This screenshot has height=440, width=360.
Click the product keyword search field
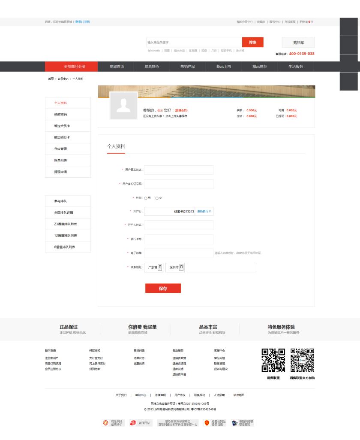194,42
